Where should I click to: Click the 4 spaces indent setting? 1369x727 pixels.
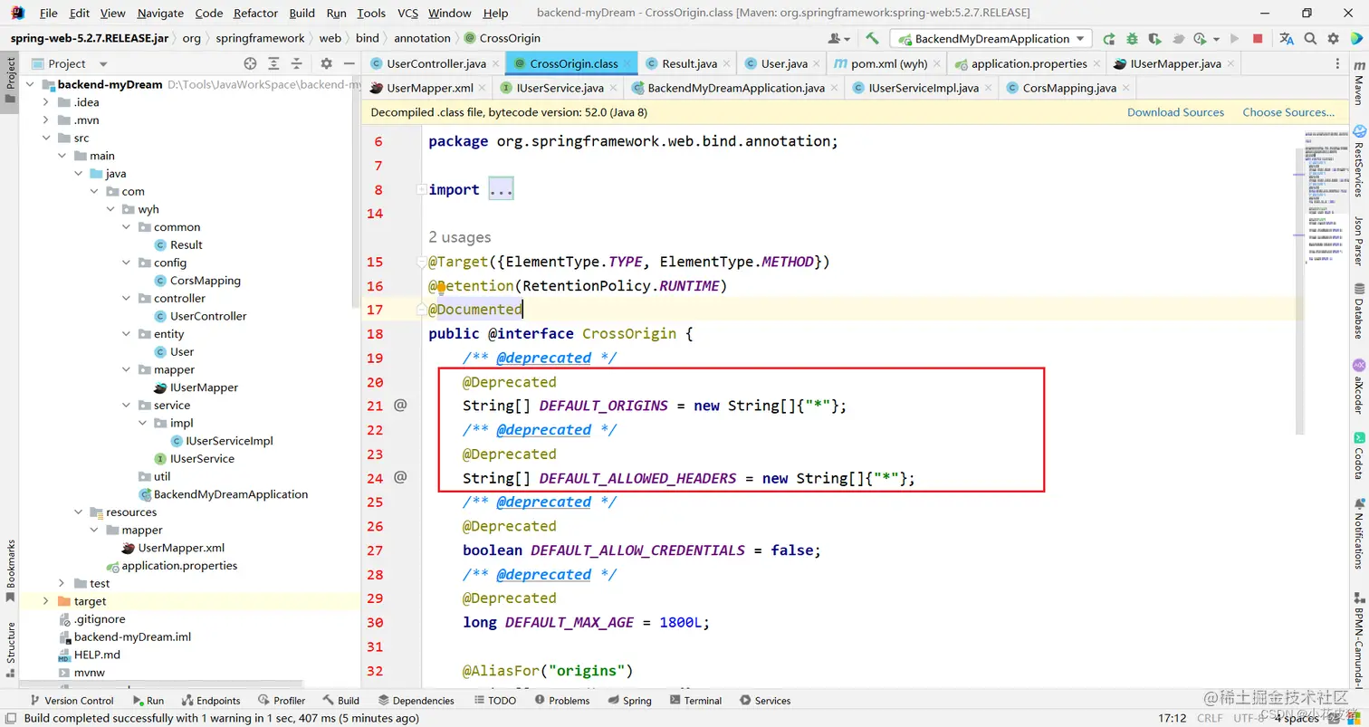(x=1295, y=718)
